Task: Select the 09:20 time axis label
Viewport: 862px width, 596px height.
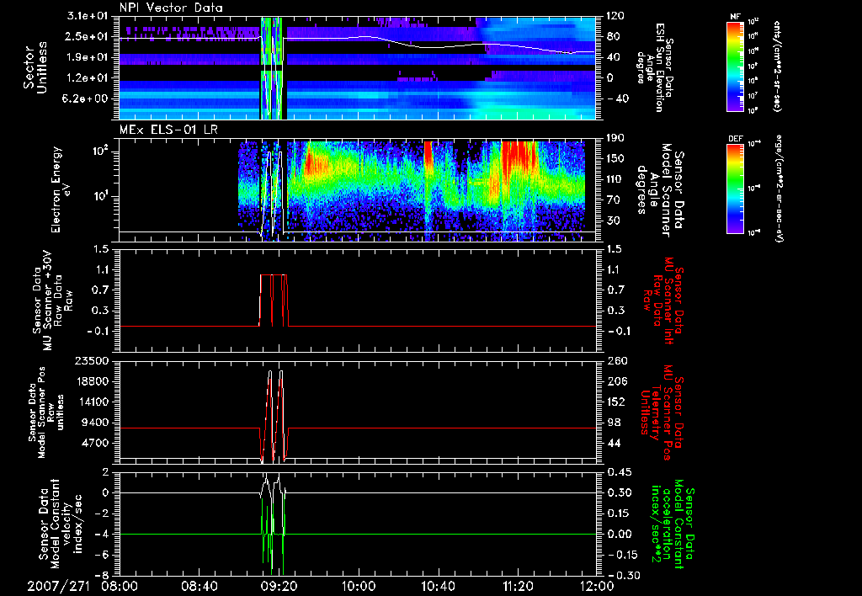Action: [279, 584]
